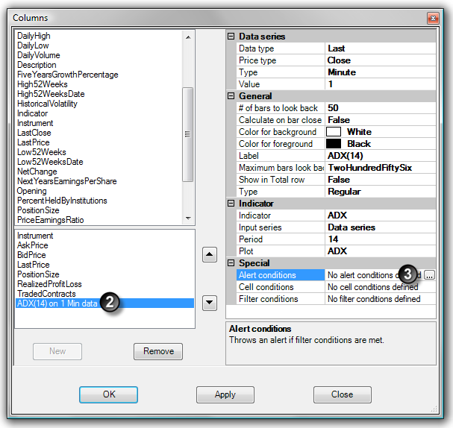Select High52Weeks in available columns
This screenshot has width=453, height=428.
pos(43,84)
